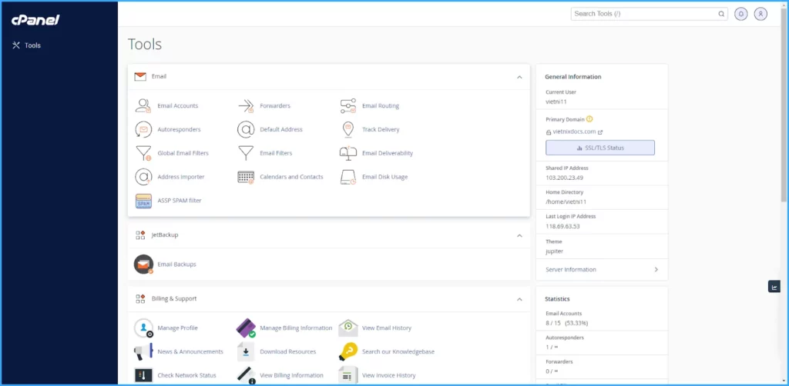Open the Email Accounts link text
Viewport: 789px width, 386px height.
coord(178,106)
